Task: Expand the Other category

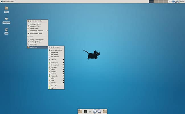Action: click(56, 80)
